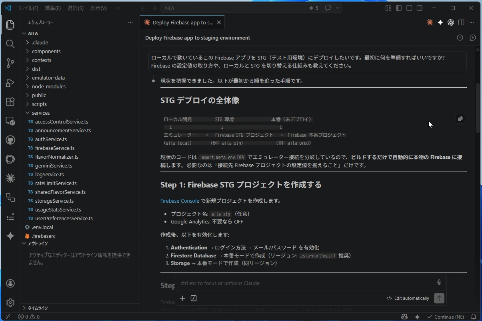This screenshot has height=321, width=482.
Task: Open the notifications bell in the status bar
Action: pos(474,317)
